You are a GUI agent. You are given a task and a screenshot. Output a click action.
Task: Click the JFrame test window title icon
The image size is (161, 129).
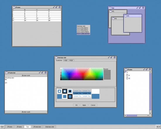pos(6,73)
